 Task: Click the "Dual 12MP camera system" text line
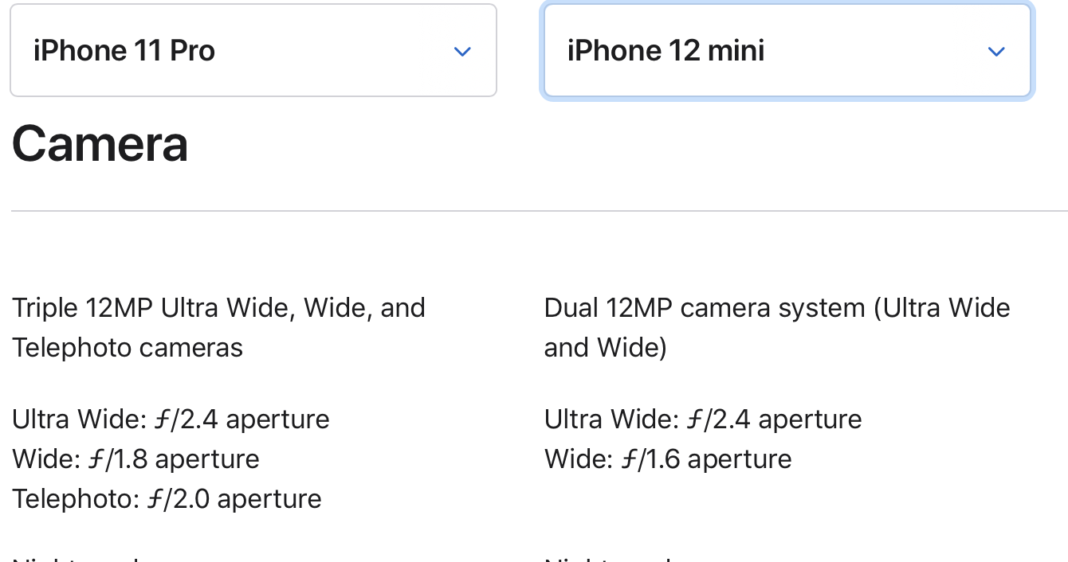[x=777, y=308]
